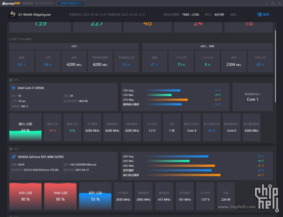Viewport: 283px width, 217px height.
Task: Click the driver version 32.0.15.7628 text
Action: [41, 170]
